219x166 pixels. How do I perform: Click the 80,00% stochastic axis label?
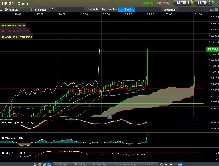pos(215,123)
